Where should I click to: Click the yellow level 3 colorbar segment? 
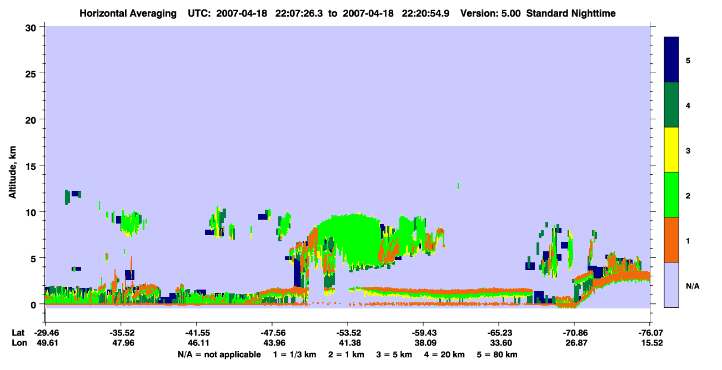pos(671,150)
